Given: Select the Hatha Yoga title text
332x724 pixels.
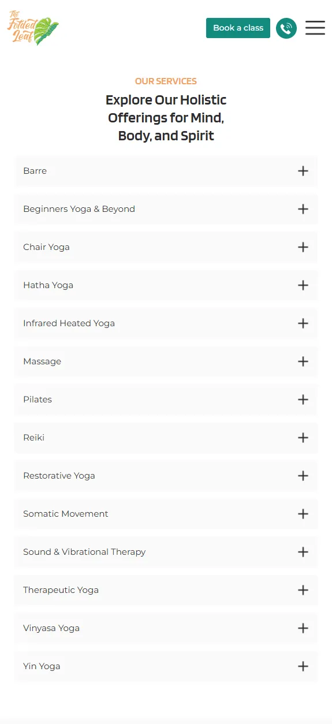Looking at the screenshot, I should (48, 285).
